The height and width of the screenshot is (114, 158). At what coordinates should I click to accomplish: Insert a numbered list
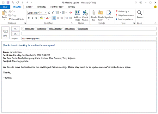[63, 13]
